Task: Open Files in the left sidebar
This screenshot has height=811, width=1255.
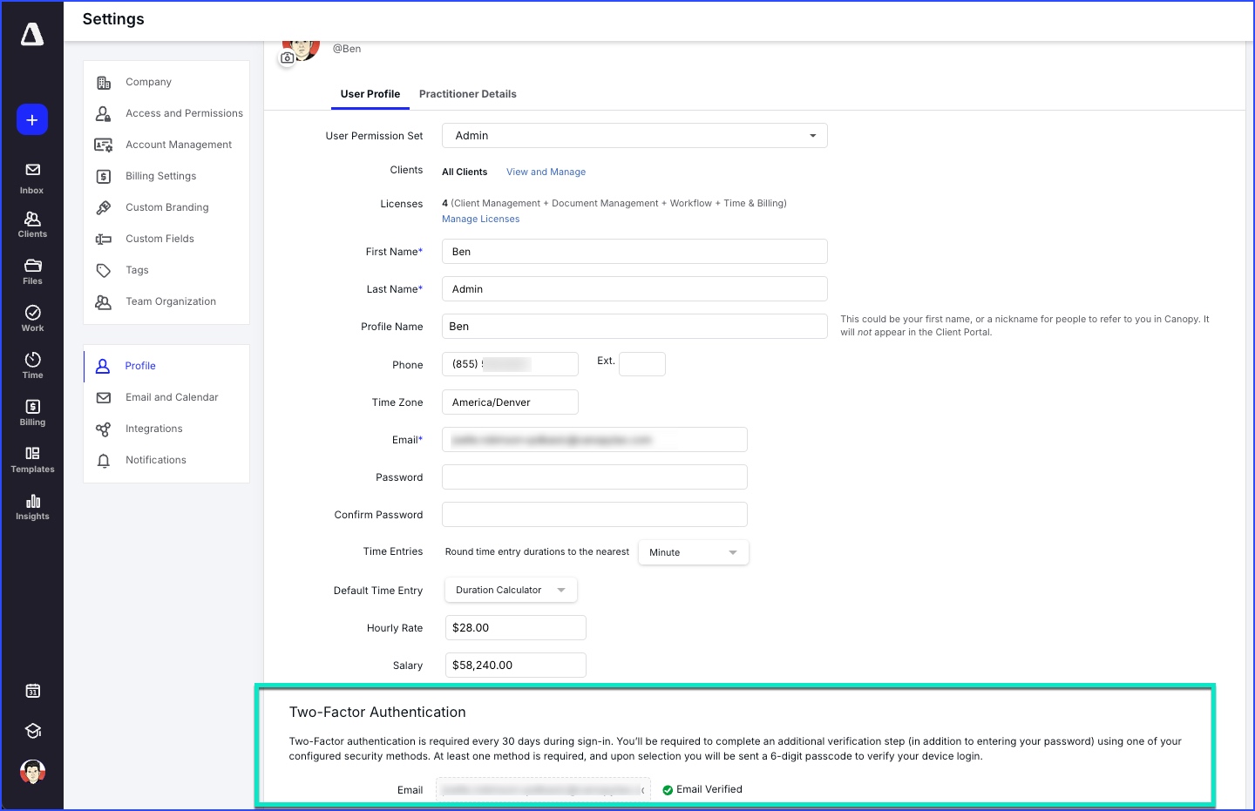Action: (x=32, y=272)
